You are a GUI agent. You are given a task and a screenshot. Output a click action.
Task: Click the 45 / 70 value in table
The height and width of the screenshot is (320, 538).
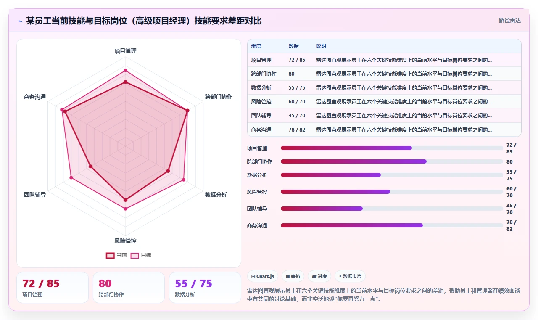(297, 116)
